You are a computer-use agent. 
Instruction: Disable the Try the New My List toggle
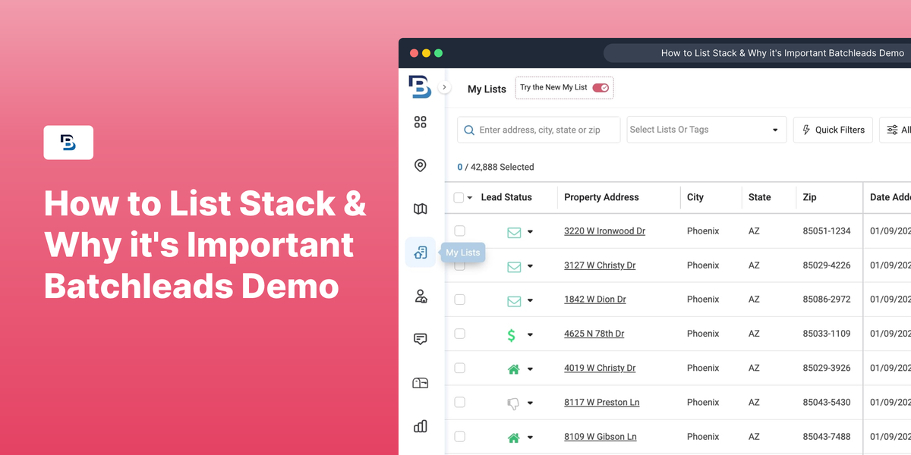(599, 87)
